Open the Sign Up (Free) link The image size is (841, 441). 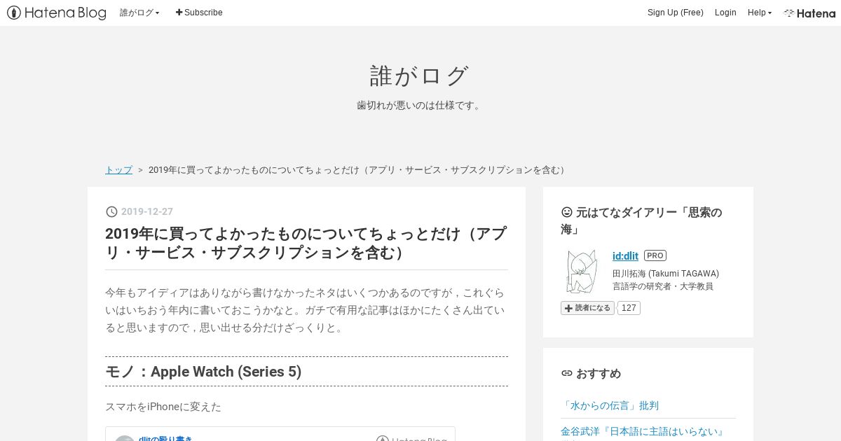pos(676,13)
